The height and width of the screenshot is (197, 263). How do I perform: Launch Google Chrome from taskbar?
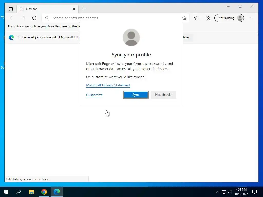[44, 192]
